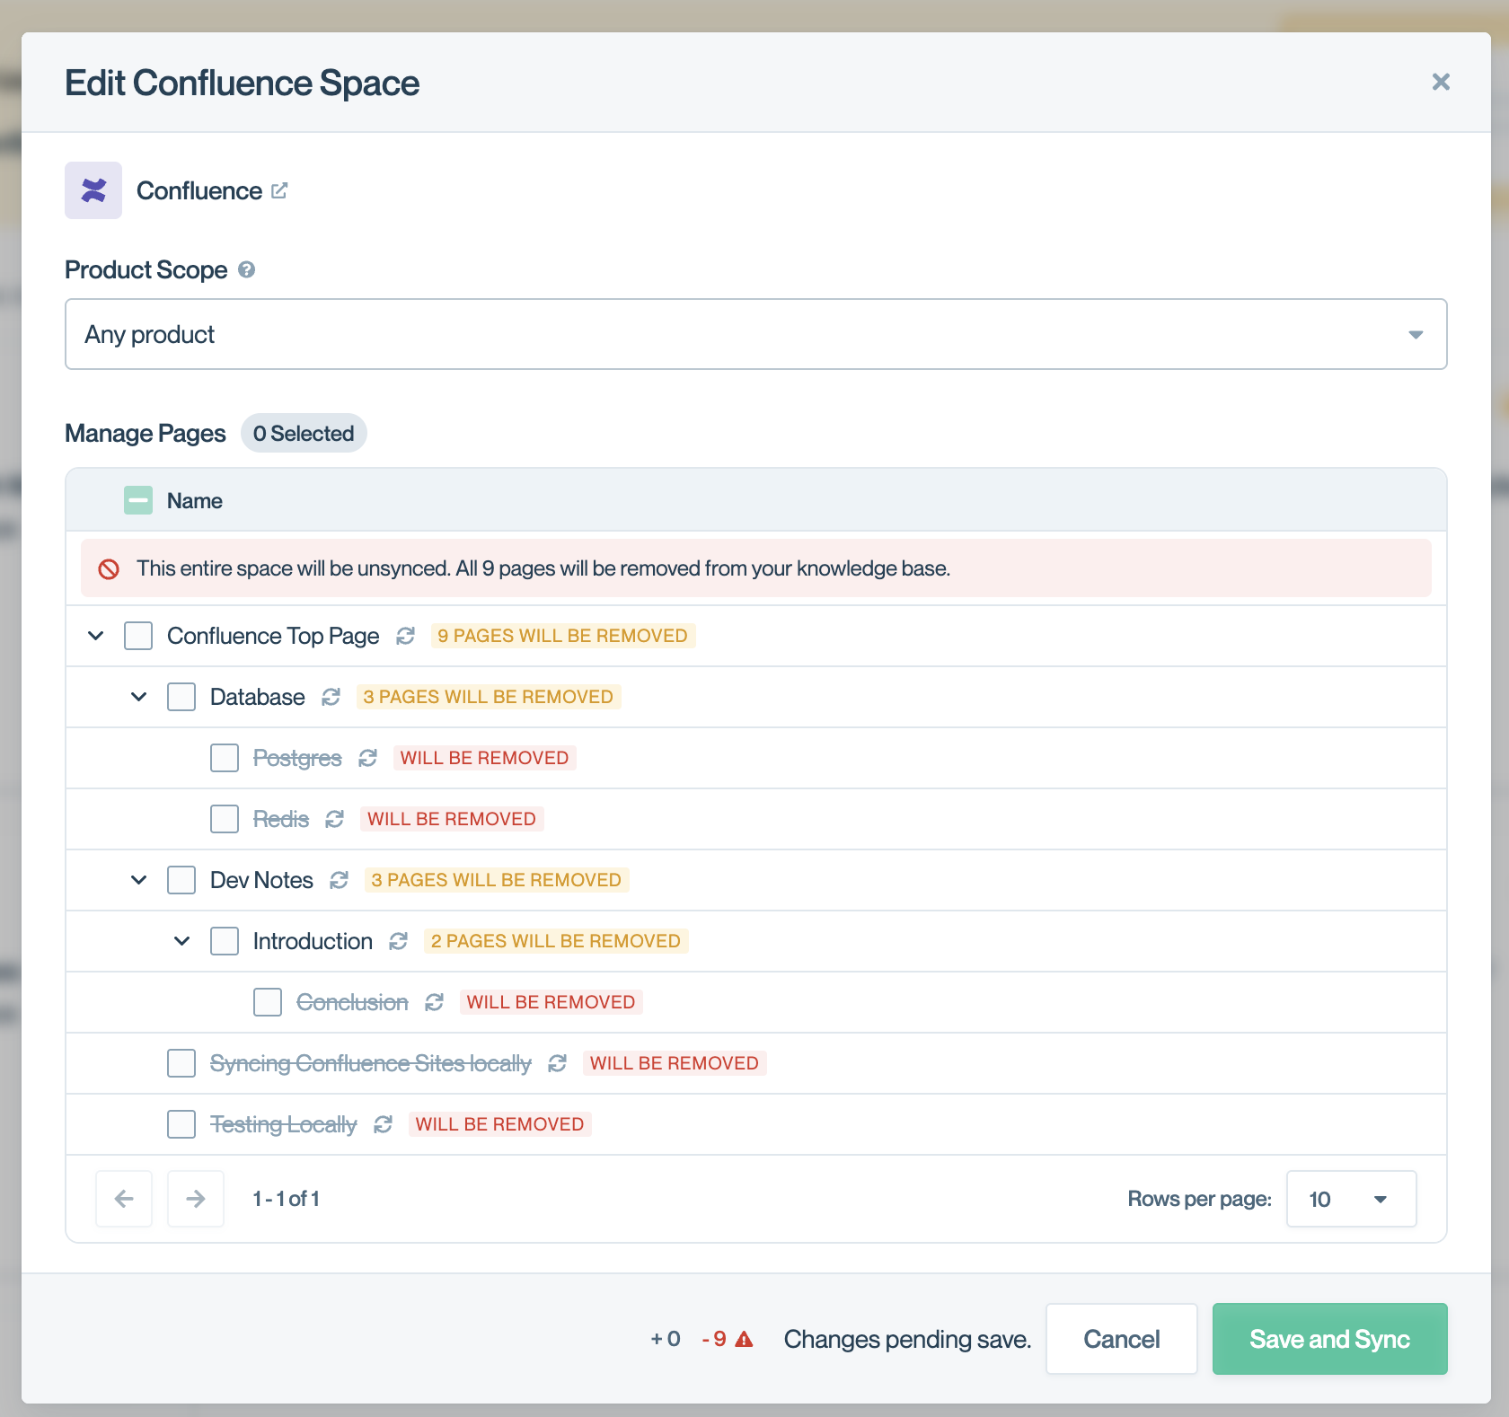Click the '+0' added pages counter
This screenshot has height=1417, width=1509.
(x=666, y=1339)
